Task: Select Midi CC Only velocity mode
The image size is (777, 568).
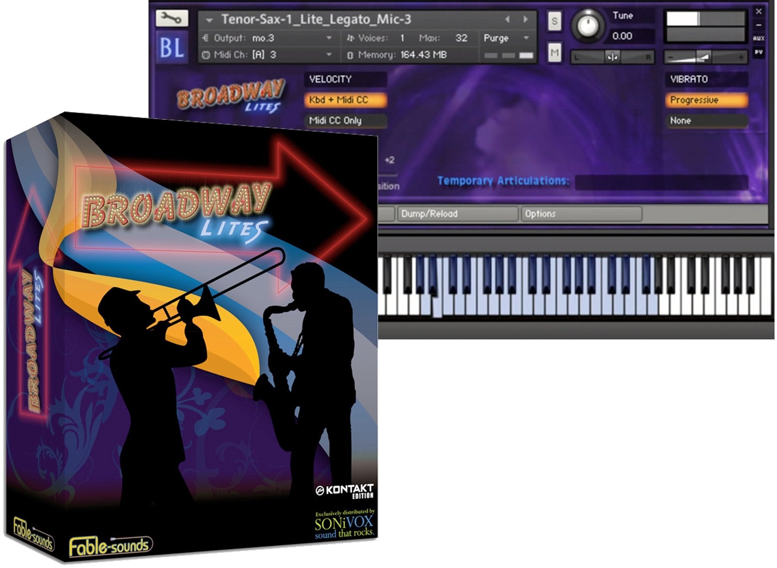Action: pos(345,121)
